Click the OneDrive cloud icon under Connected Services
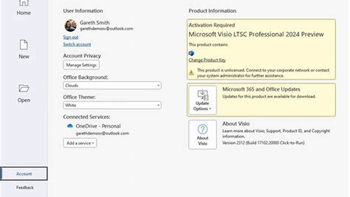The height and width of the screenshot is (197, 350). coord(70,126)
